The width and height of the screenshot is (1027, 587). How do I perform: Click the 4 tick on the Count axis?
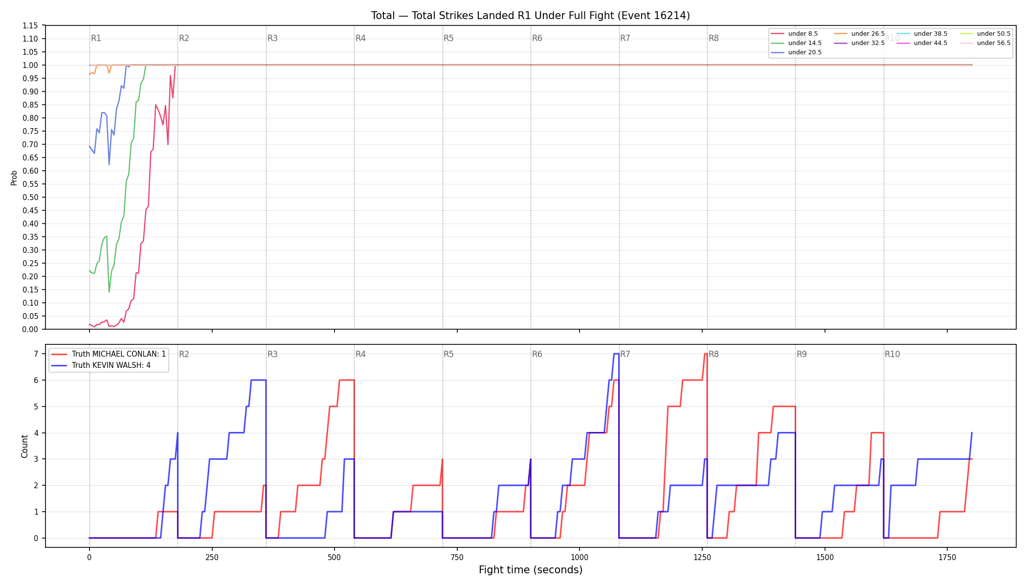click(x=36, y=433)
